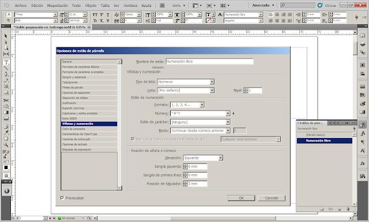Select the Note tool
This screenshot has width=369, height=222.
coord(6,127)
